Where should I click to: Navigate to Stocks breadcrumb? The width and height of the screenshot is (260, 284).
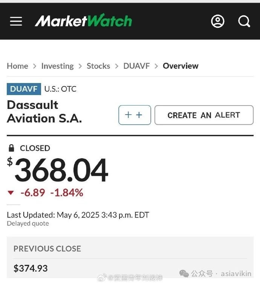pos(98,66)
